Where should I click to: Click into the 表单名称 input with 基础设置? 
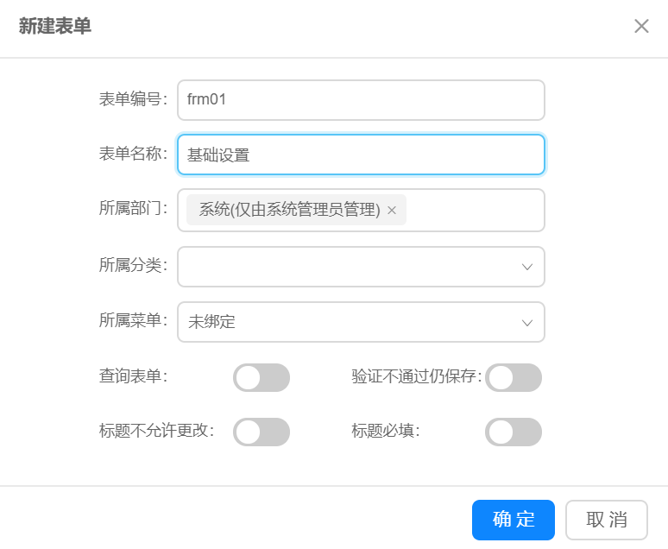click(x=361, y=155)
